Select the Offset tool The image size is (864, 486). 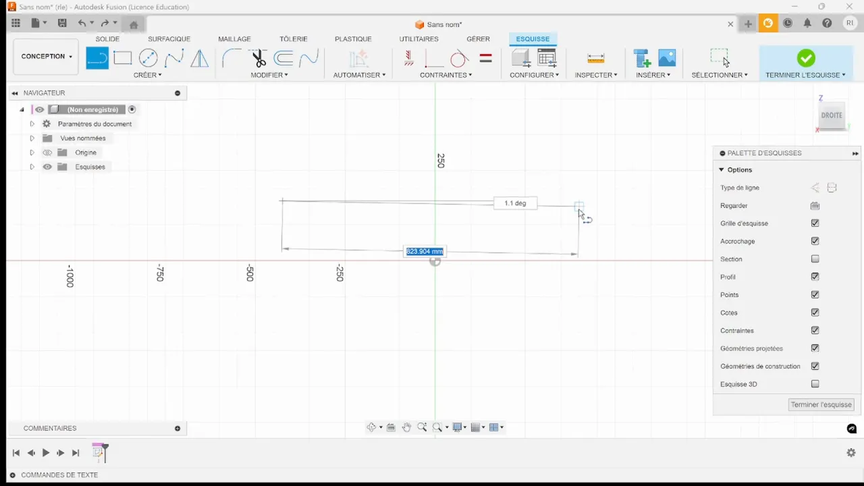283,59
